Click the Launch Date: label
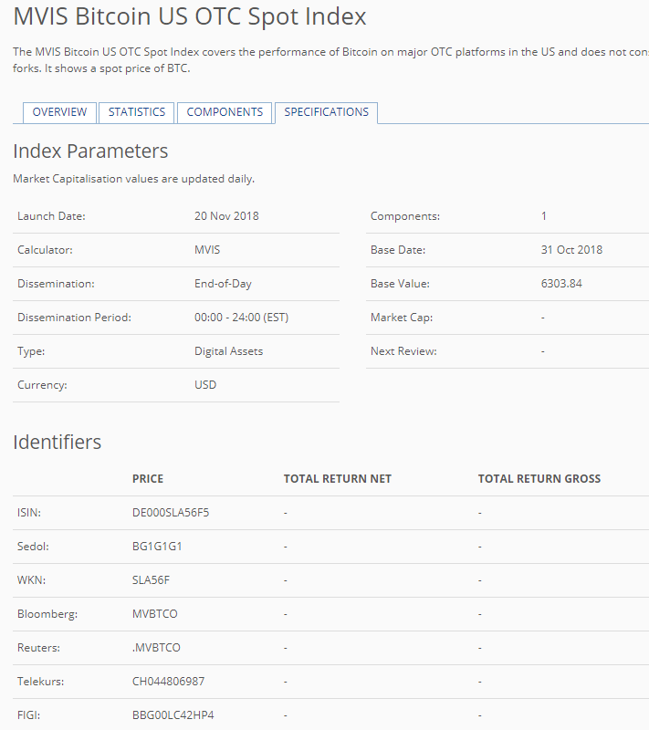 click(x=51, y=216)
